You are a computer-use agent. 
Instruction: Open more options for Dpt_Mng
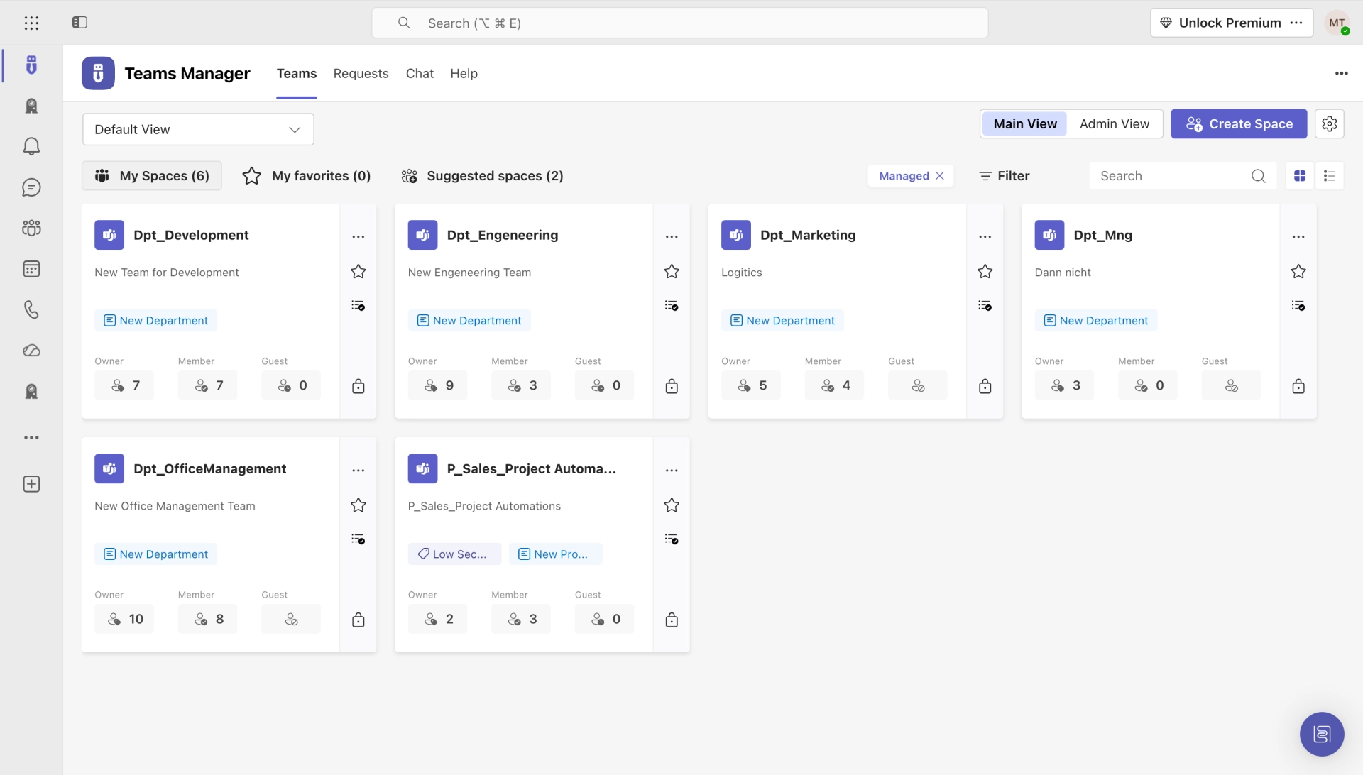click(1298, 236)
